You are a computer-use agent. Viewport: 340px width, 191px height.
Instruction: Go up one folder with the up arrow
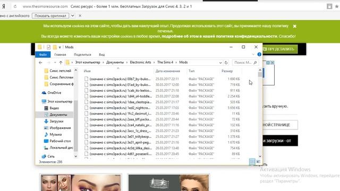point(61,63)
